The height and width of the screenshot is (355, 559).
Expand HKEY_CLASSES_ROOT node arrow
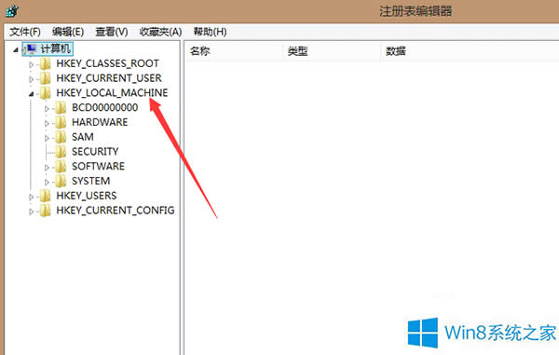click(32, 64)
